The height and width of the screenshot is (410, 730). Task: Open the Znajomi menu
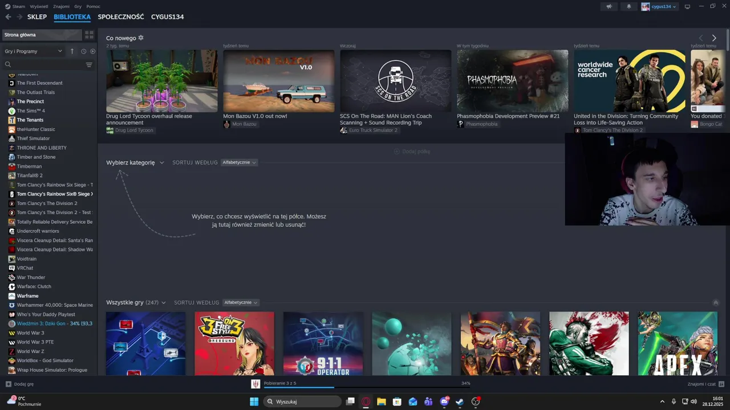click(x=61, y=6)
